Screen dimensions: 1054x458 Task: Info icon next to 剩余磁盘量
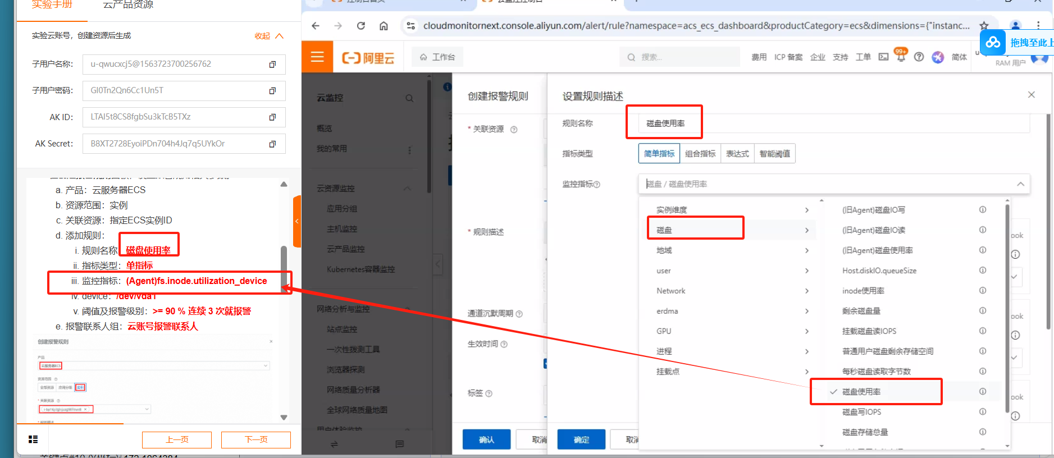(983, 310)
